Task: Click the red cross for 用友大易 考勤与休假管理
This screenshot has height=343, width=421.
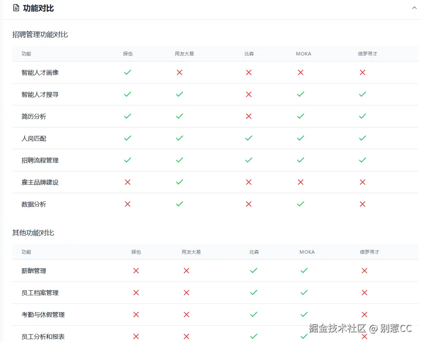Action: tap(186, 315)
